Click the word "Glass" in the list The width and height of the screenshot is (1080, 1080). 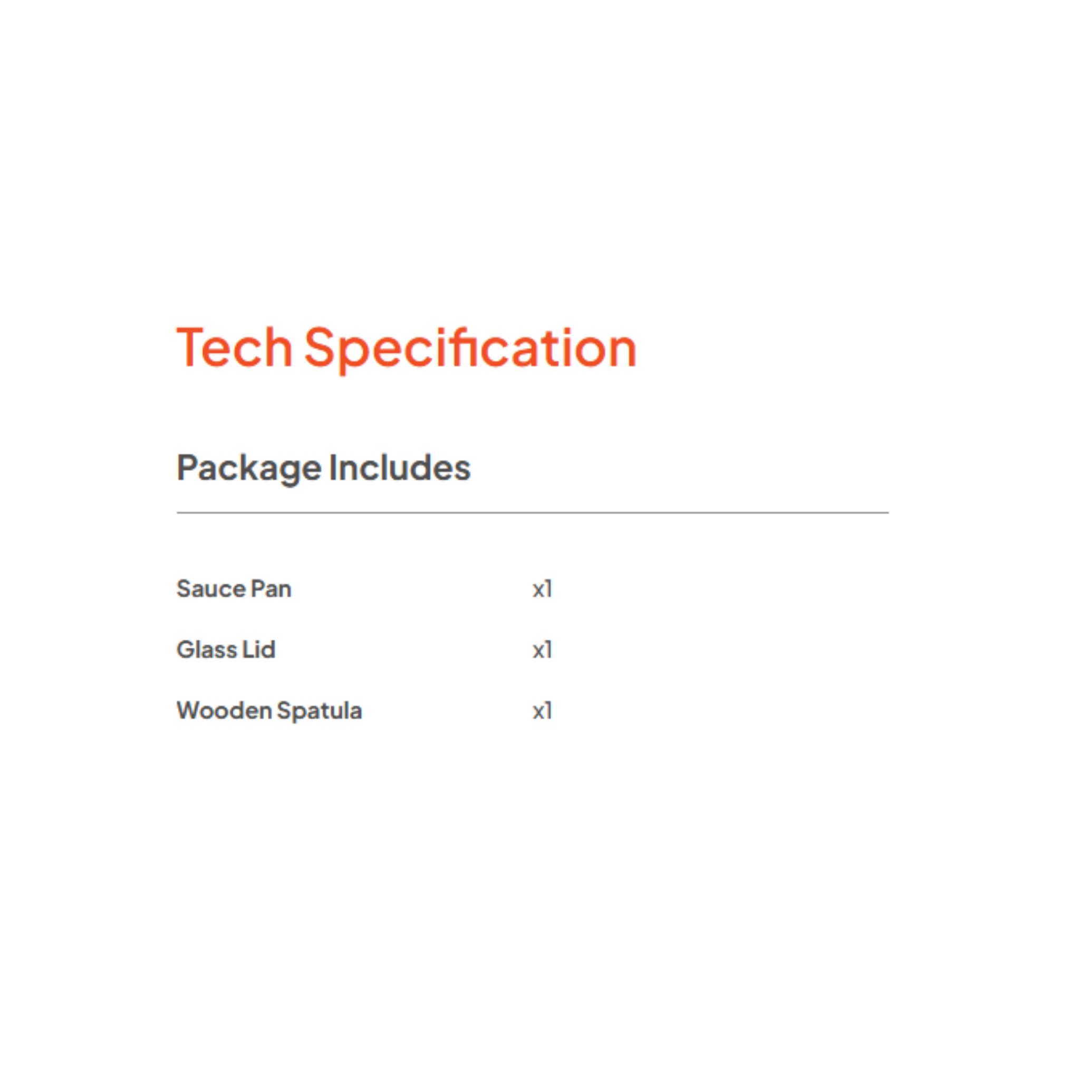[x=207, y=650]
